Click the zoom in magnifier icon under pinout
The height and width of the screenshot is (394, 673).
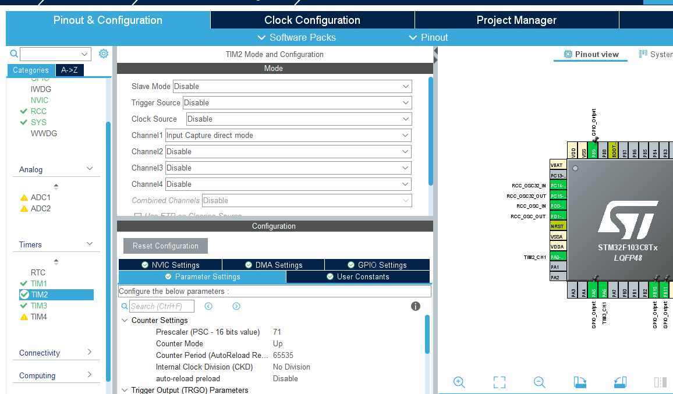click(x=459, y=382)
